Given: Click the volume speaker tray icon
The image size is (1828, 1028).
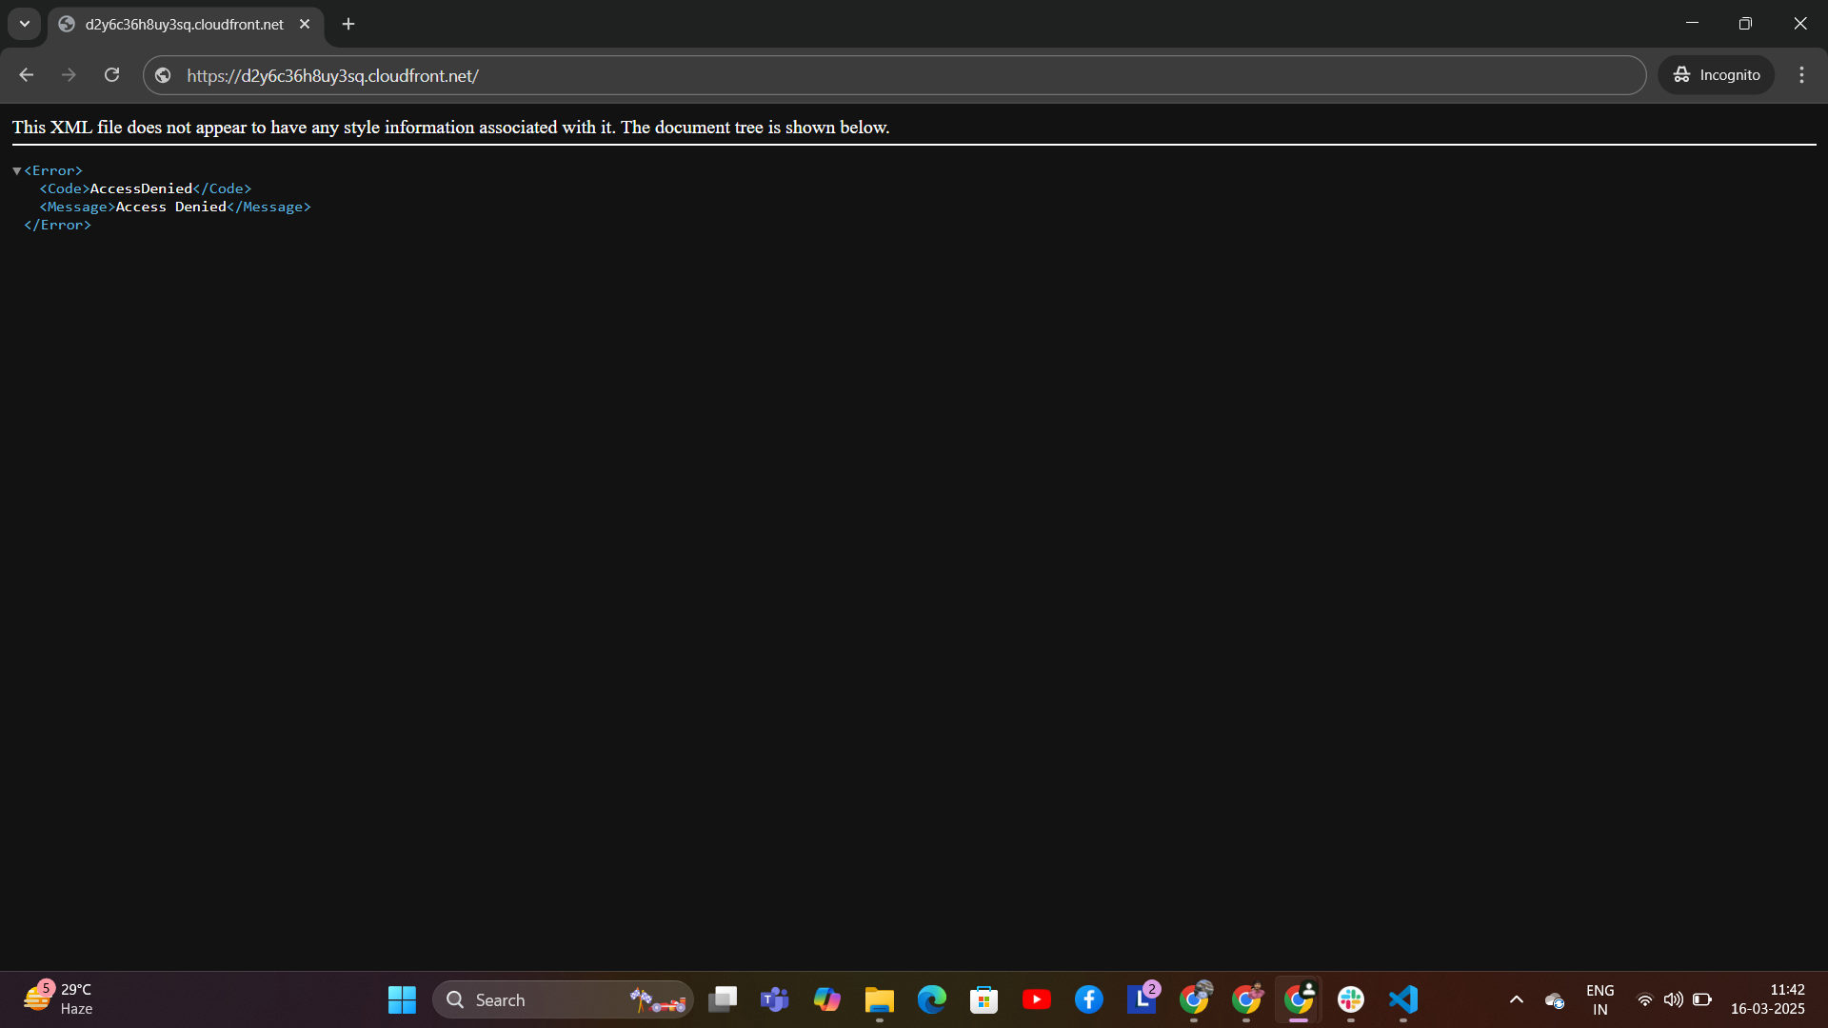Looking at the screenshot, I should (x=1673, y=999).
